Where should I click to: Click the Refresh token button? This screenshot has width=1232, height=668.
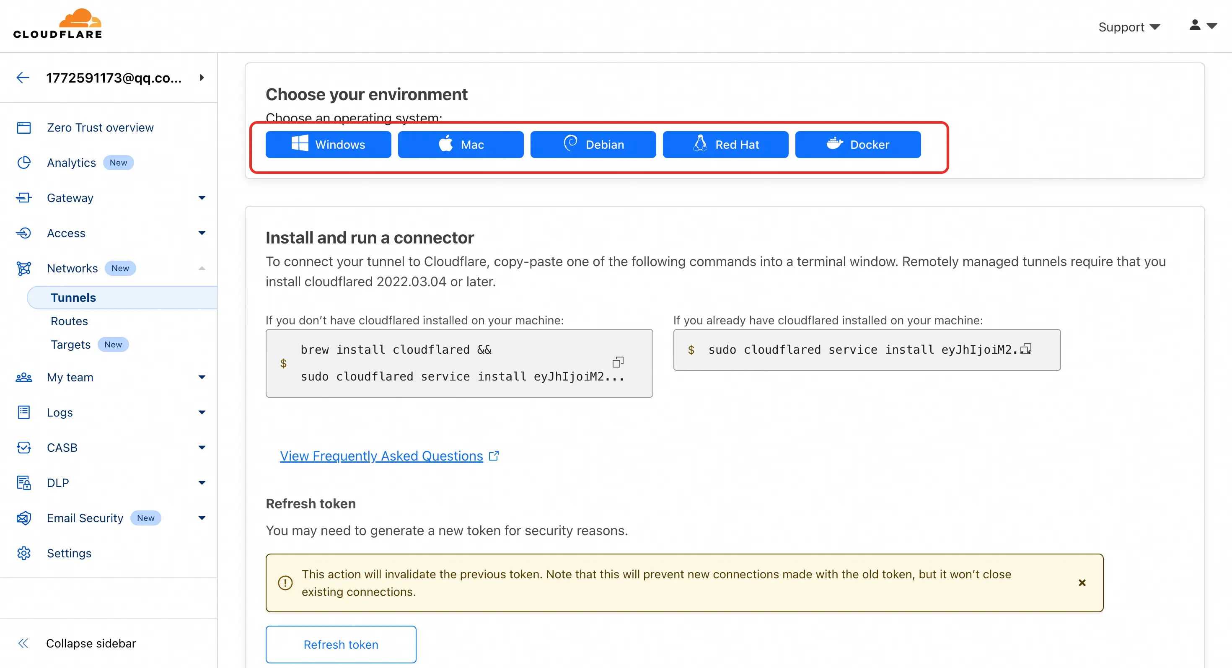click(341, 645)
